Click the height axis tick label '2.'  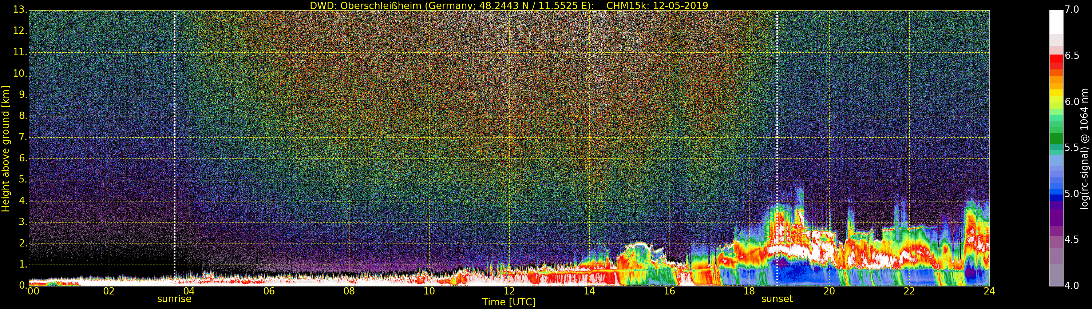pos(23,244)
